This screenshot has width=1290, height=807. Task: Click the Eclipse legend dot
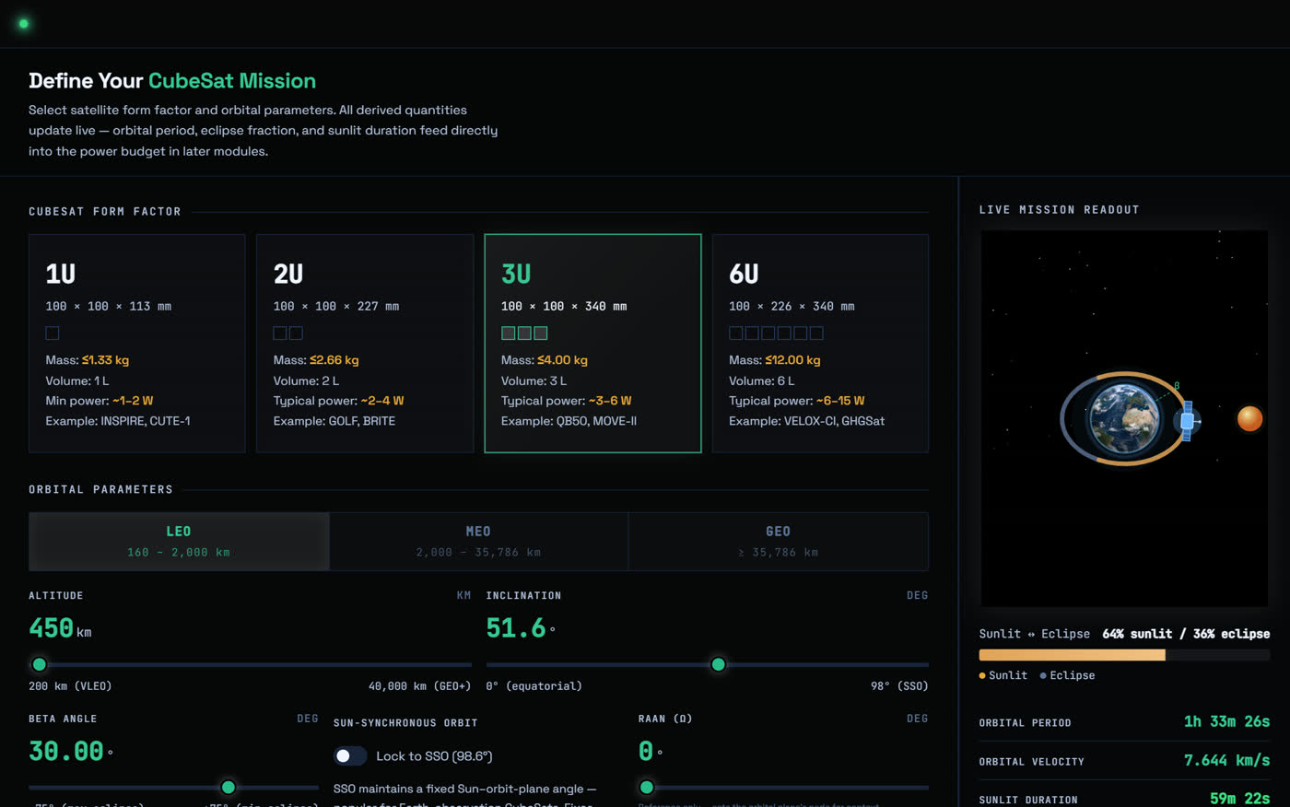pyautogui.click(x=1043, y=675)
